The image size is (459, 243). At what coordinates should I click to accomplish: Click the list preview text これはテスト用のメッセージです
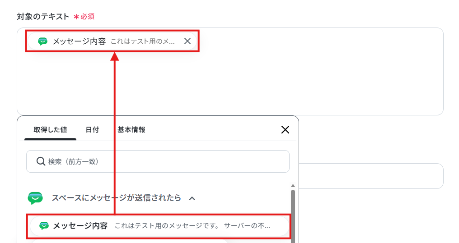click(167, 226)
